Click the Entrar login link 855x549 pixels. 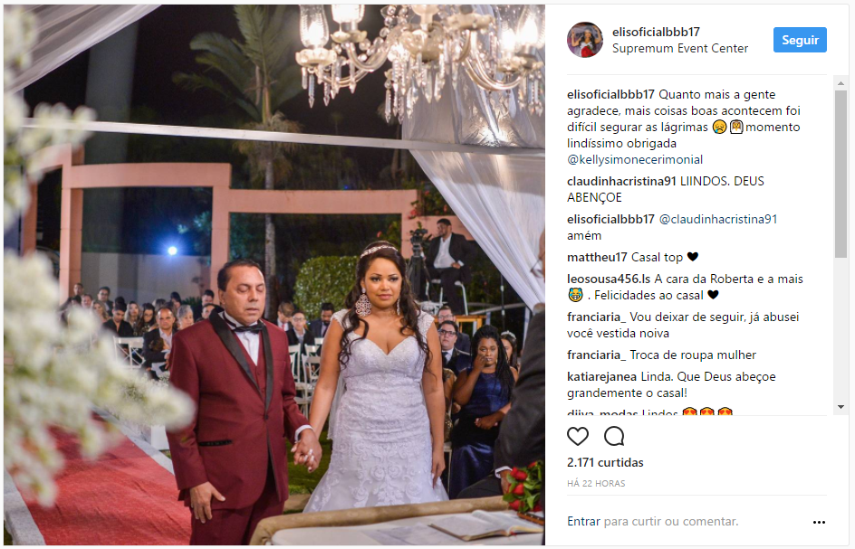583,521
